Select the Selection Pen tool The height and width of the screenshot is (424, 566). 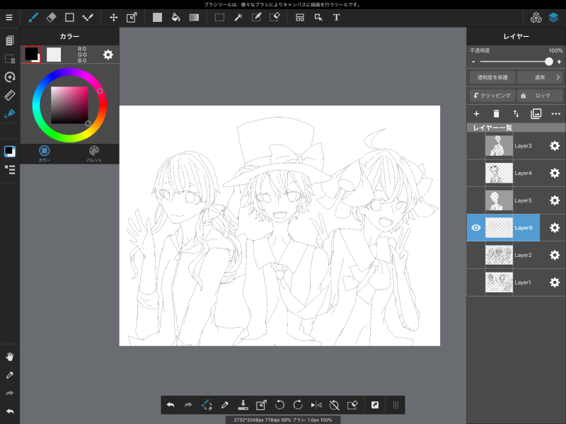(256, 17)
